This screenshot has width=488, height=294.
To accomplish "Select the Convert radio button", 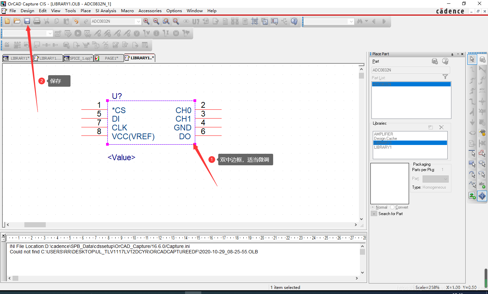I will click(x=392, y=207).
